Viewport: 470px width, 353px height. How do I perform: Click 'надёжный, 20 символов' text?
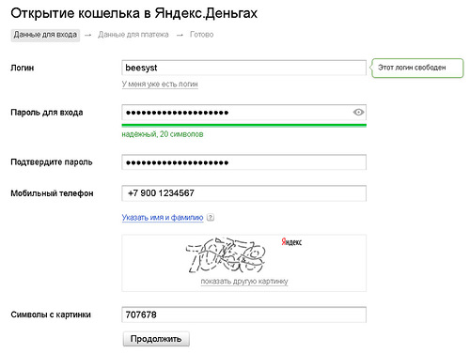click(x=163, y=134)
